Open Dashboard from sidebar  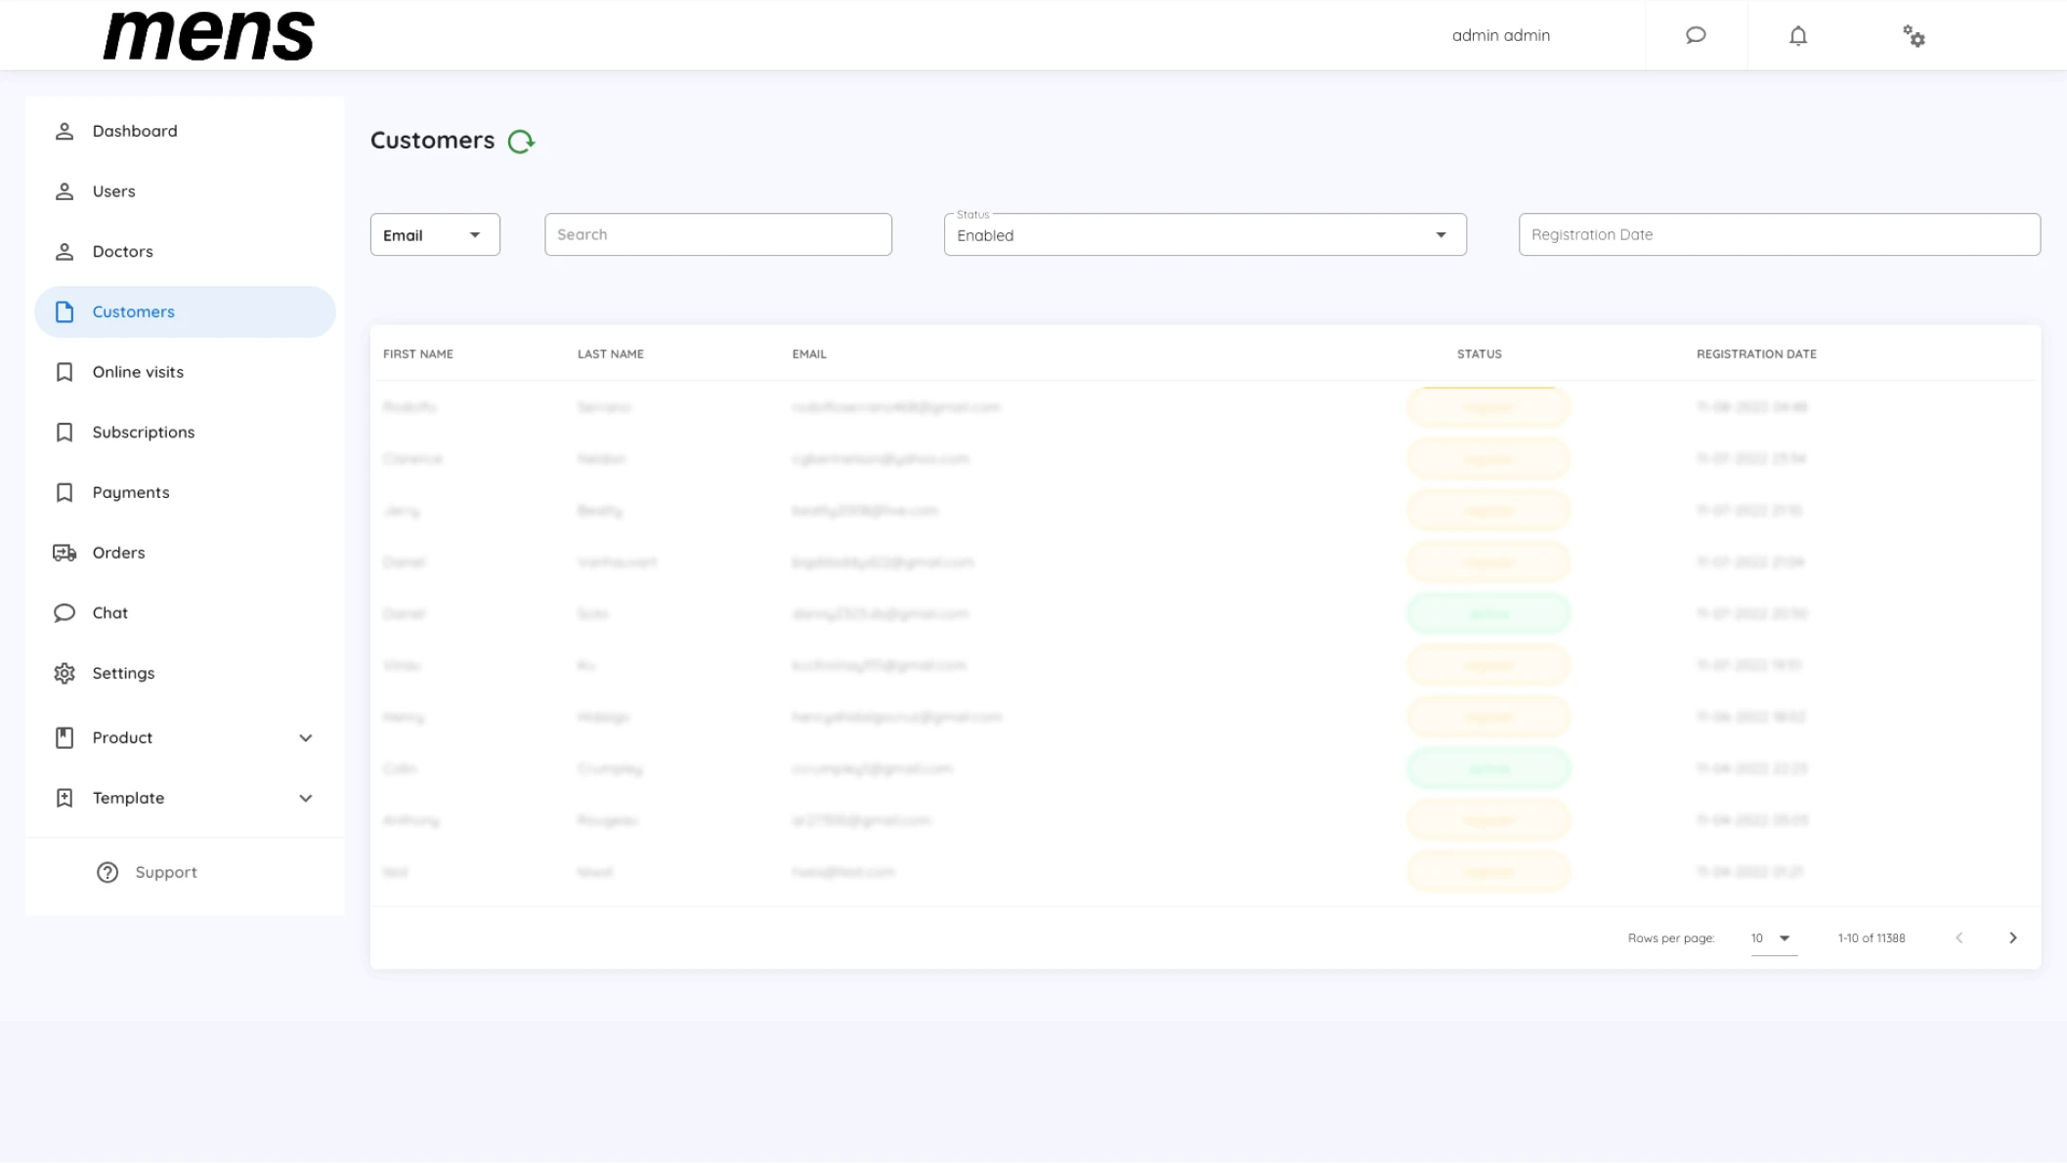[x=185, y=131]
